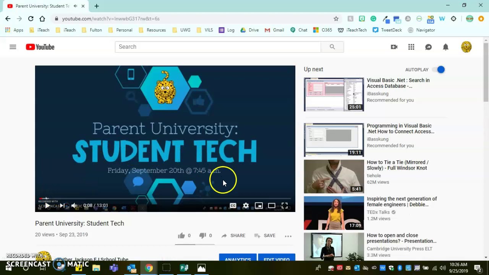Image resolution: width=489 pixels, height=275 pixels.
Task: Open the TEDx Talks channel name
Action: 378,212
